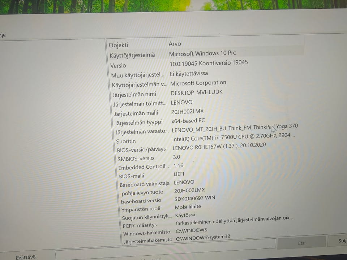Click the value DESKTOP-MVHLUDK
The width and height of the screenshot is (347, 260).
(196, 92)
